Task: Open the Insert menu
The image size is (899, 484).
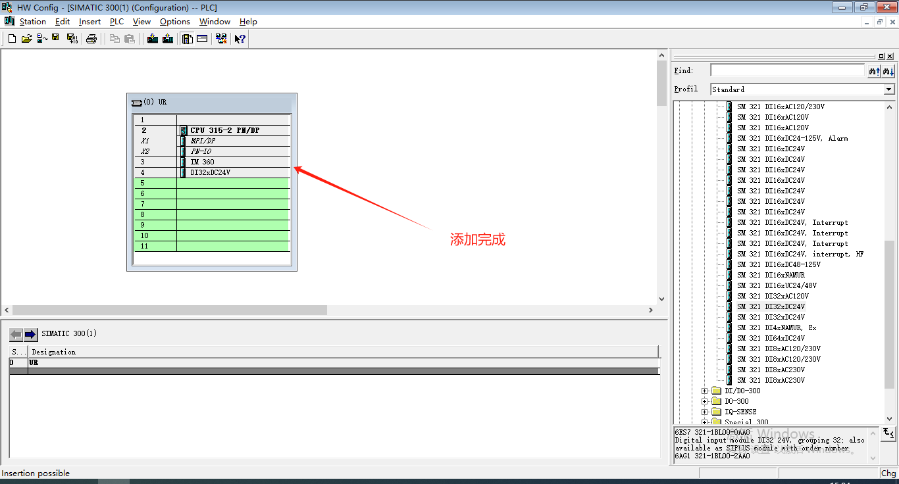Action: click(90, 22)
